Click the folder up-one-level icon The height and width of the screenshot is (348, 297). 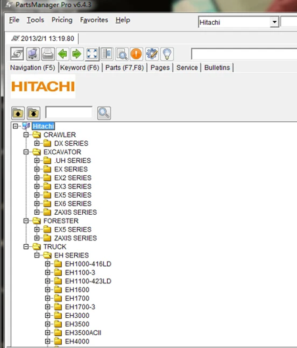click(18, 113)
